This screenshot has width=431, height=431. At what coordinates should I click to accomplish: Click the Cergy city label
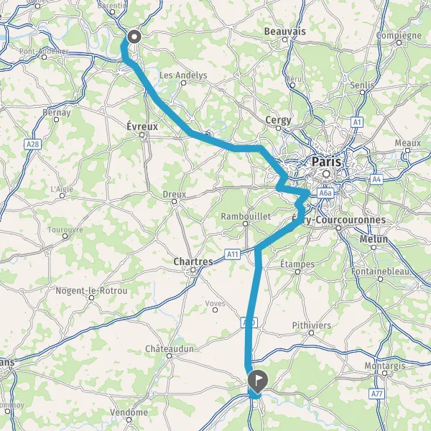point(278,121)
